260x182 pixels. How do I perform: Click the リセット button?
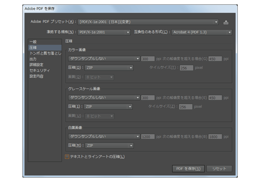coord(219,169)
